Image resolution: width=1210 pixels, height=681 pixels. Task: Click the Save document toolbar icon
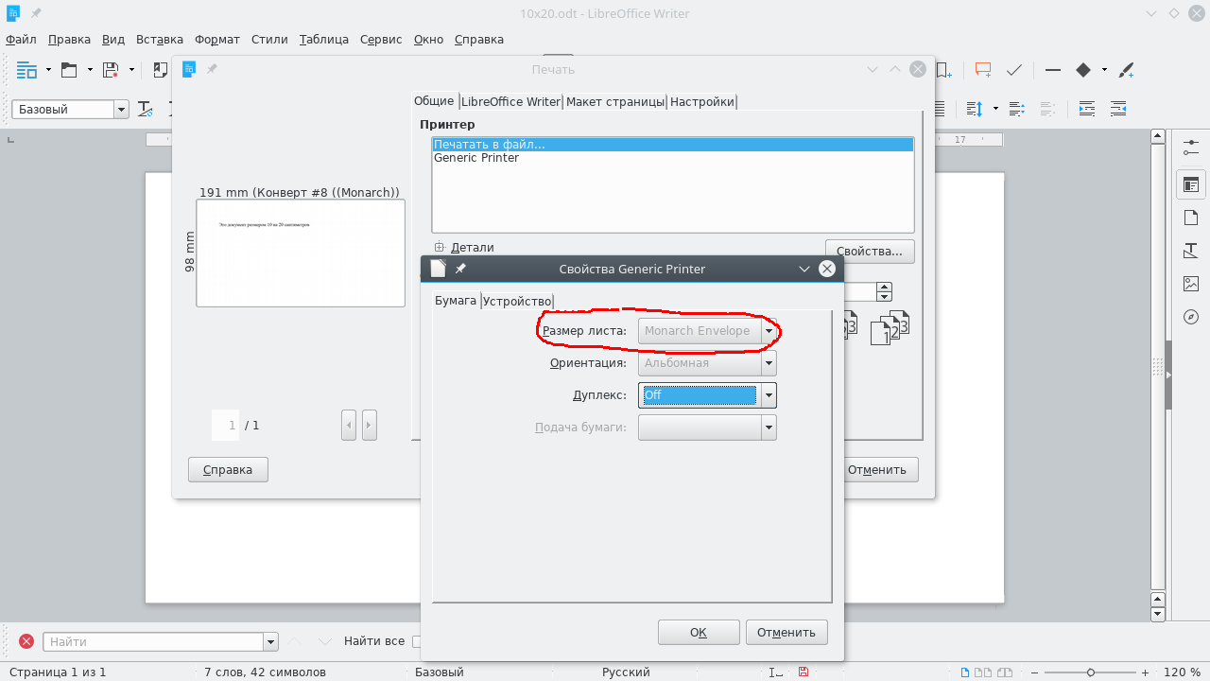coord(111,70)
